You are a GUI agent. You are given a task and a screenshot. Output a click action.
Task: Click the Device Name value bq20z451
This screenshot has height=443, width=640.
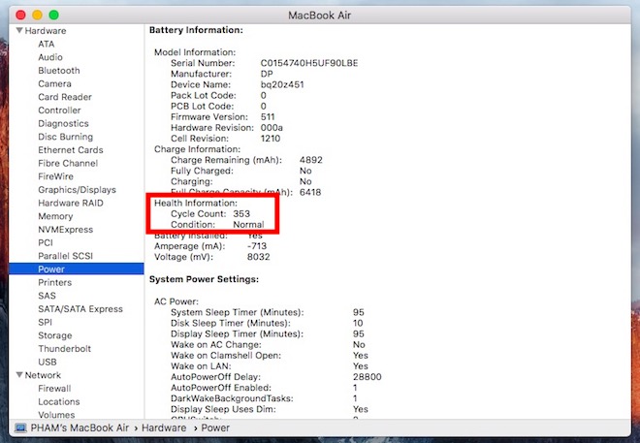(x=282, y=85)
